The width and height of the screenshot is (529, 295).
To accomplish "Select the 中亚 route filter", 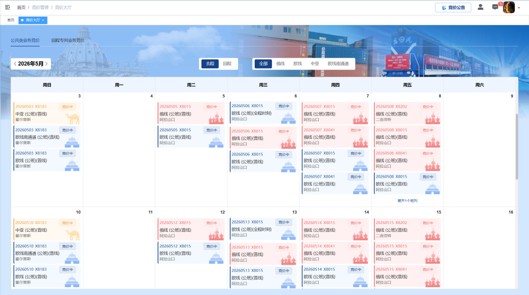I will pyautogui.click(x=315, y=64).
